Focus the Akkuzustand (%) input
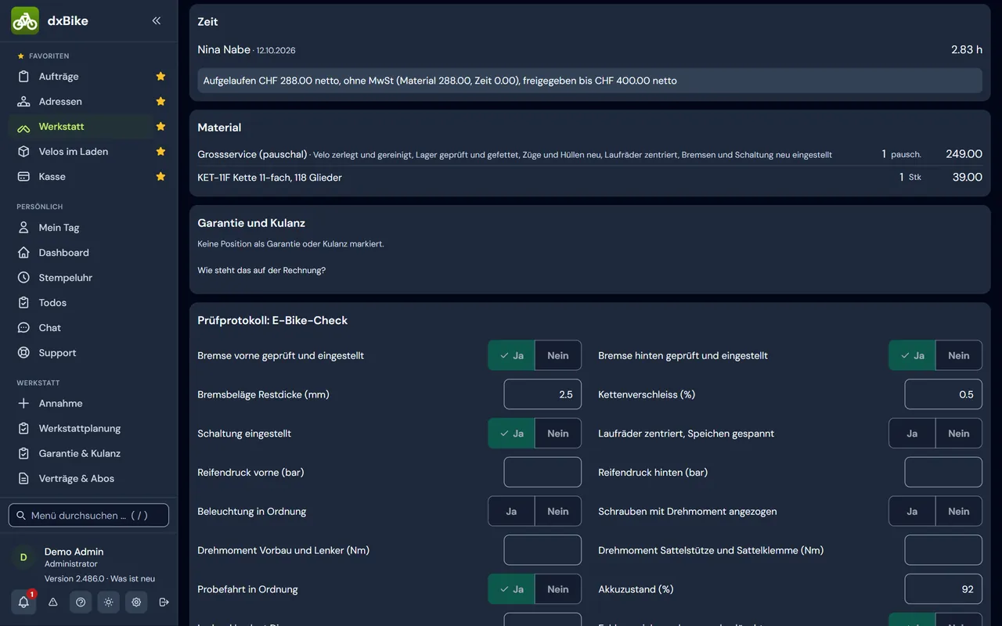This screenshot has width=1002, height=626. [x=943, y=589]
